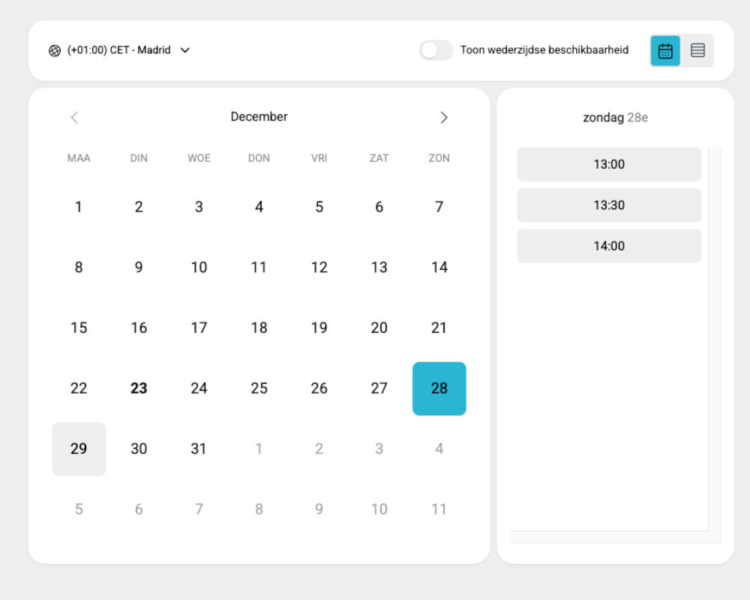Select the 13:30 time slot

click(609, 205)
